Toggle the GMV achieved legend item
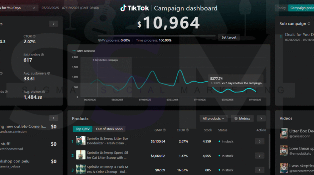This screenshot has height=175, width=314. (83, 51)
